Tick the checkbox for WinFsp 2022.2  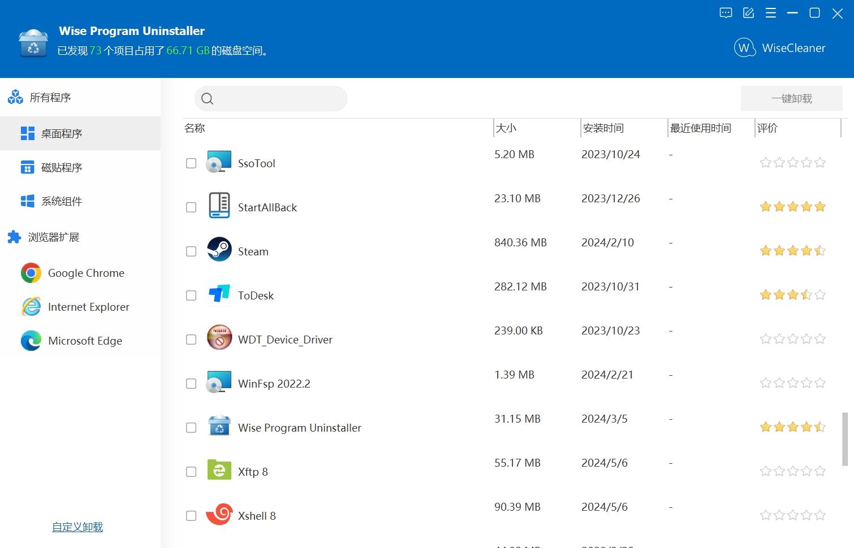pos(191,384)
